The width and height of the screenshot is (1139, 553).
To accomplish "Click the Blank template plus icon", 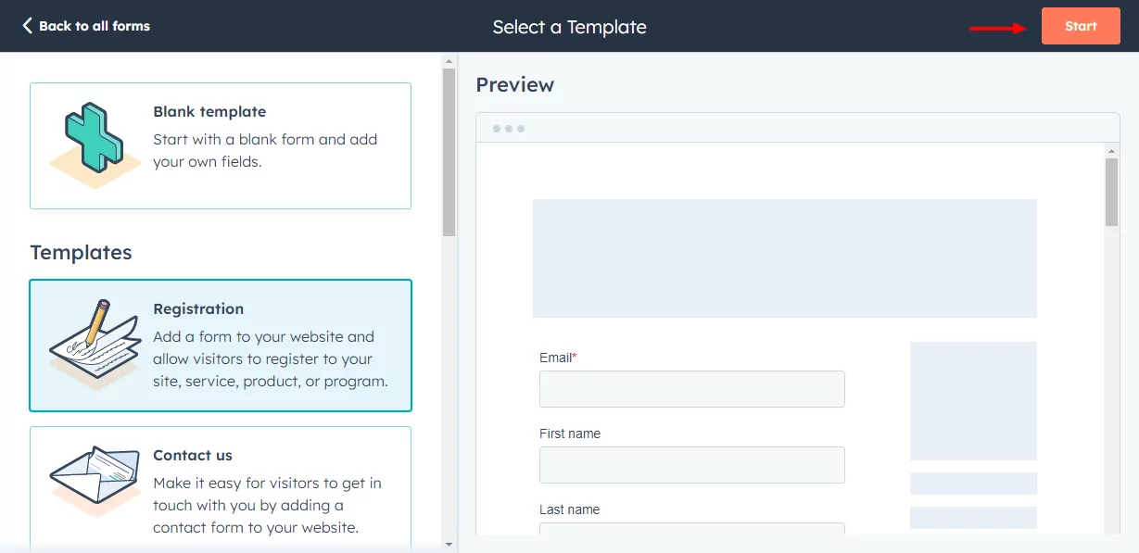I will [87, 145].
